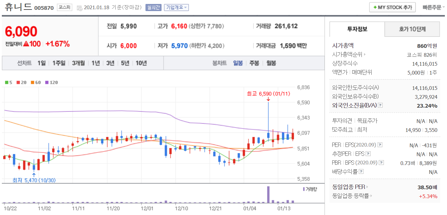The height and width of the screenshot is (215, 447).
Task: Click the arrow icon next to 동일업종 PER
Action: 367,187
